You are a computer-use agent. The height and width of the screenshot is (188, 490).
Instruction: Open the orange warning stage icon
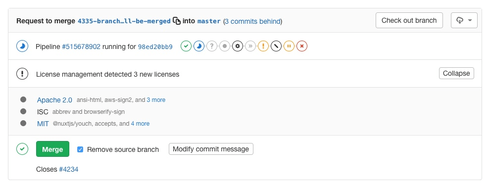tap(263, 47)
